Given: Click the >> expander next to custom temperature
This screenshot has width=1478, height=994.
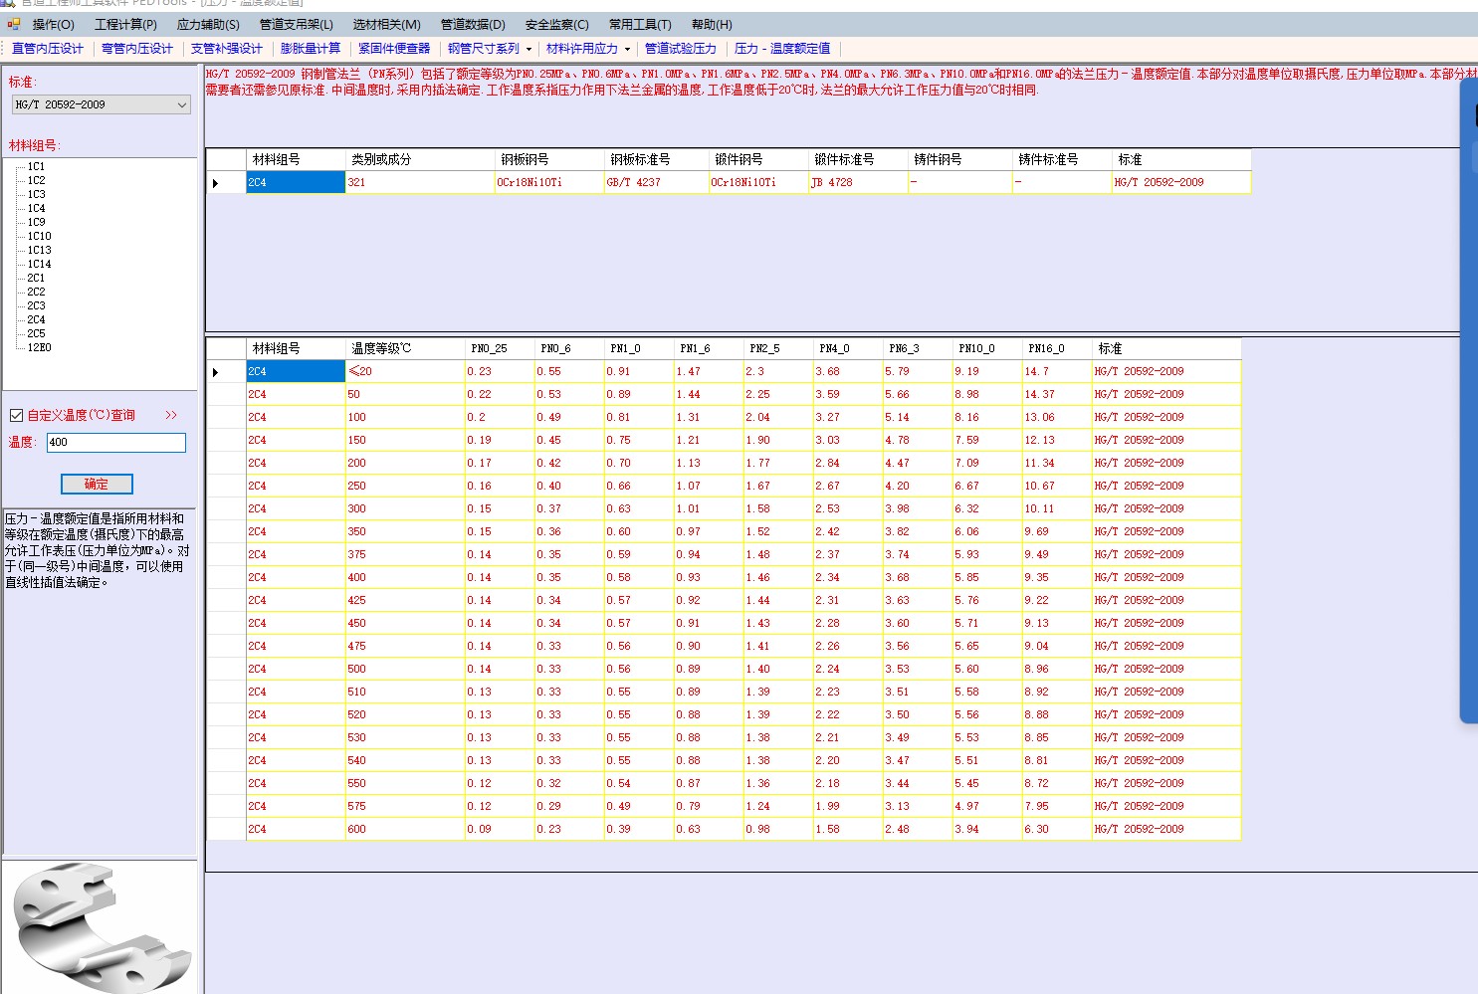Looking at the screenshot, I should (171, 415).
